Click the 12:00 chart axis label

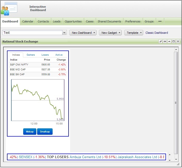click(34, 124)
